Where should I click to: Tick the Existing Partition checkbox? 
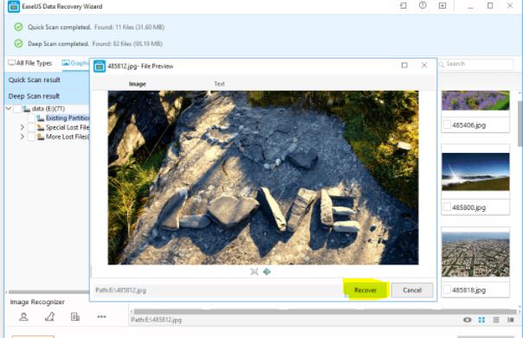pyautogui.click(x=31, y=118)
